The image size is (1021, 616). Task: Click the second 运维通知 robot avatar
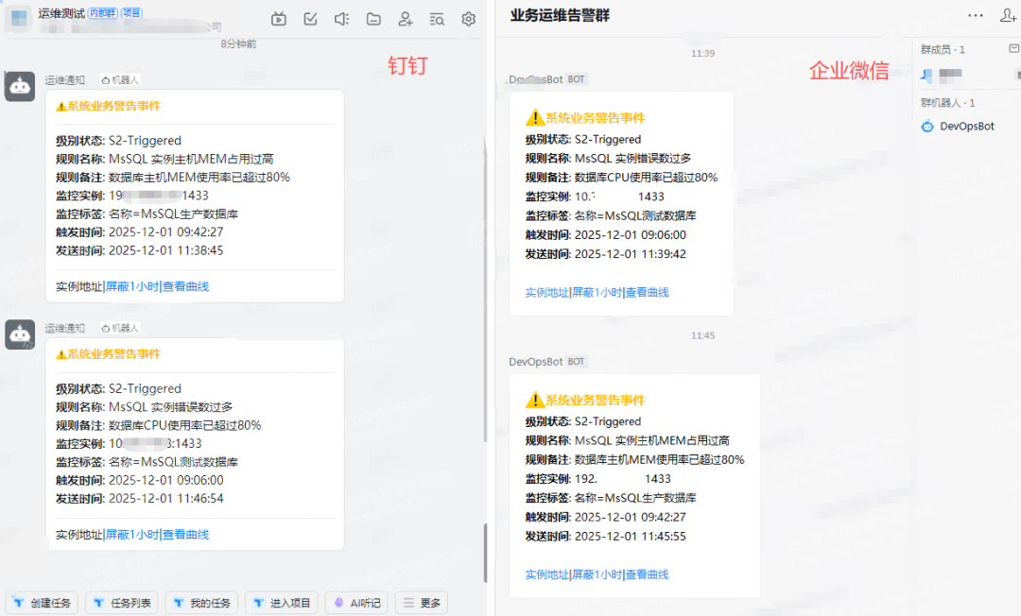click(20, 334)
